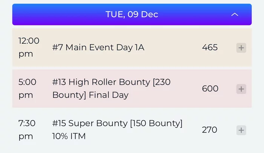
Task: Expand High Roller Bounty plus icon
Action: tap(241, 89)
